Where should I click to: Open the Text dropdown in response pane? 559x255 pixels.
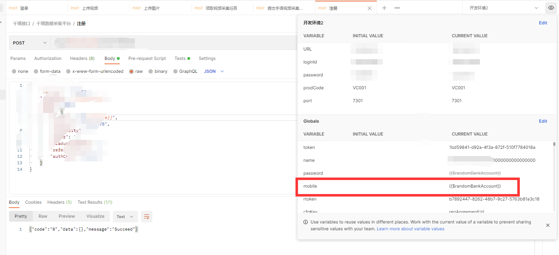125,216
